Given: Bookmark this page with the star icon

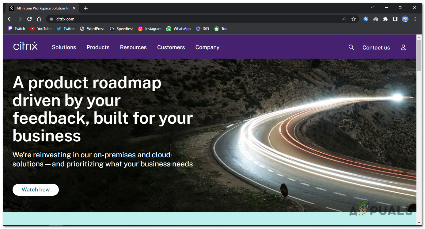Looking at the screenshot, I should pos(354,19).
